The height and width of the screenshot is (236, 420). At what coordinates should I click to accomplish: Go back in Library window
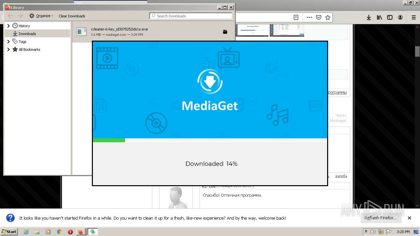click(x=10, y=16)
